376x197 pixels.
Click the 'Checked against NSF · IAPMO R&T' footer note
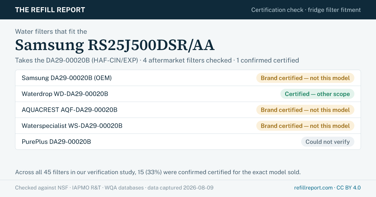[x=114, y=188]
